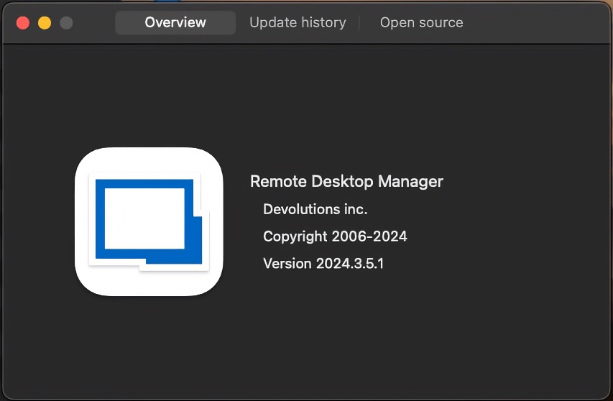Screen dimensions: 613x401
Task: Click the disabled gray zoom button
Action: (x=66, y=23)
